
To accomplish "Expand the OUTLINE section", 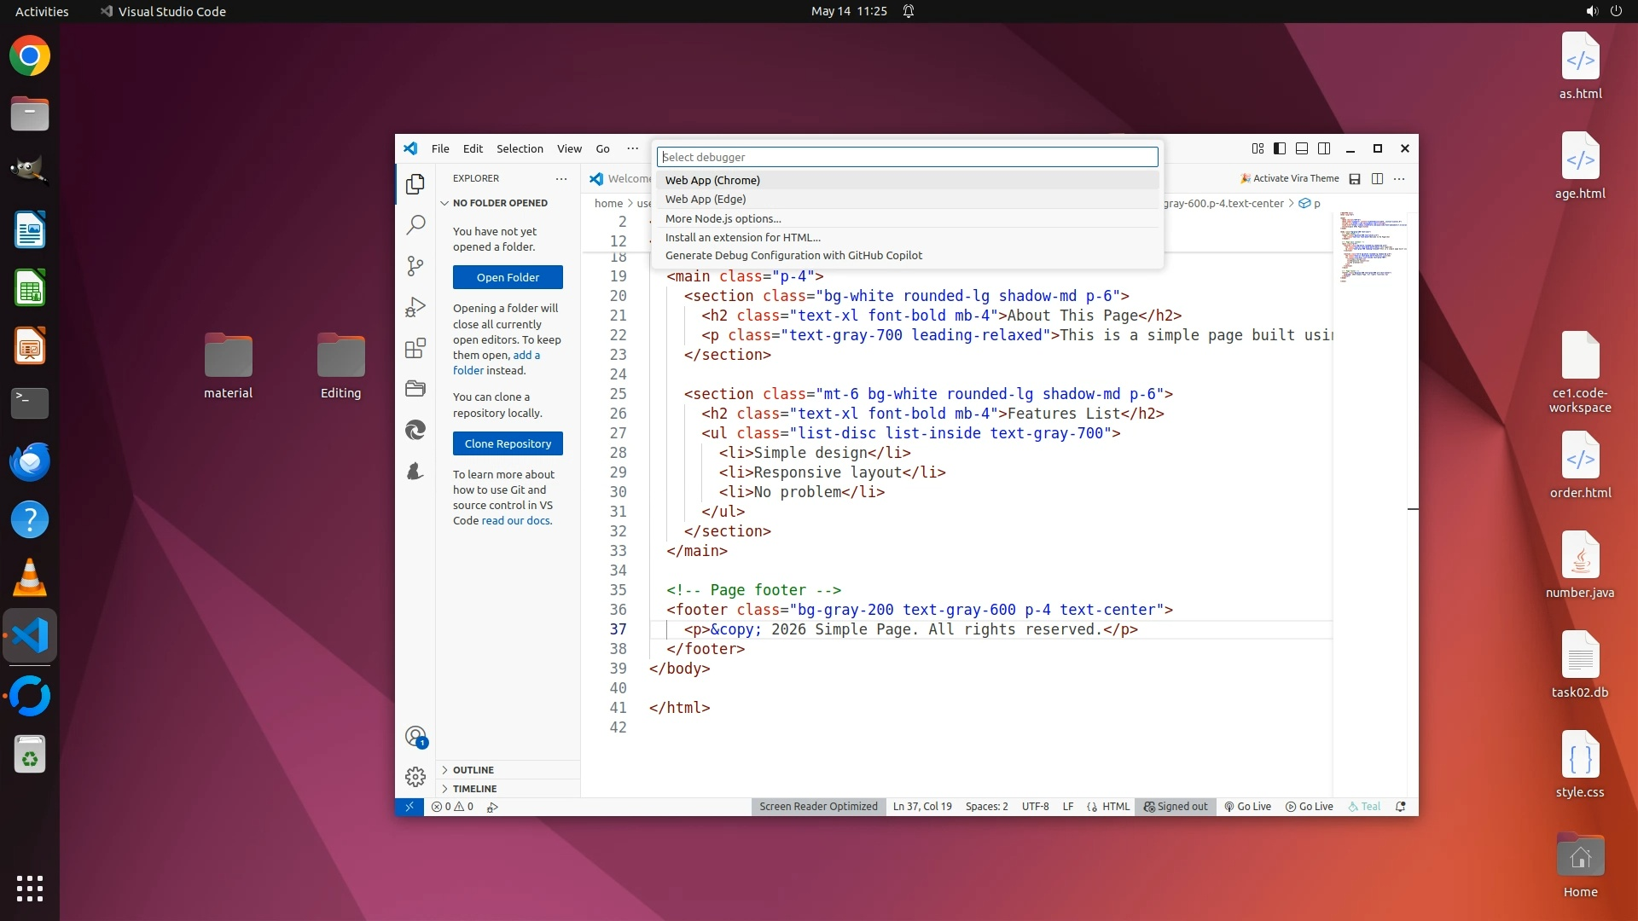I will [x=473, y=770].
